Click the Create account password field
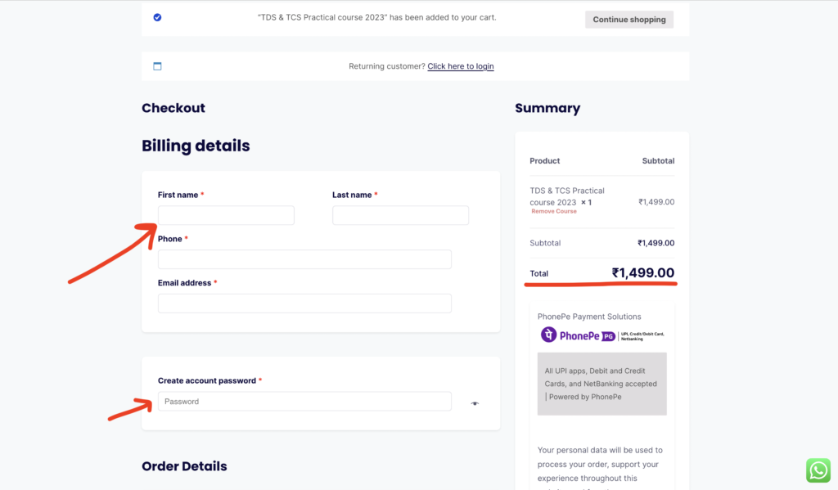The width and height of the screenshot is (838, 490). point(304,402)
